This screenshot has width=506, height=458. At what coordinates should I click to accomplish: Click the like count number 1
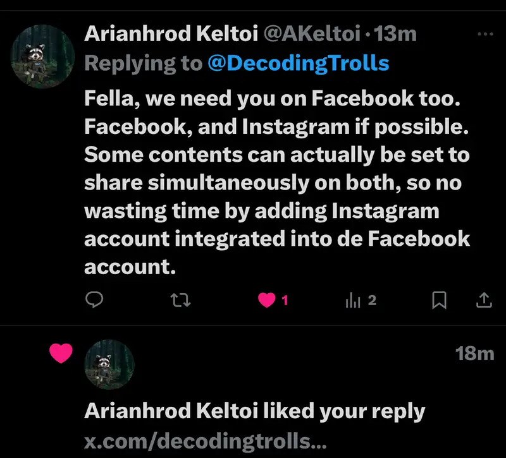pos(285,301)
